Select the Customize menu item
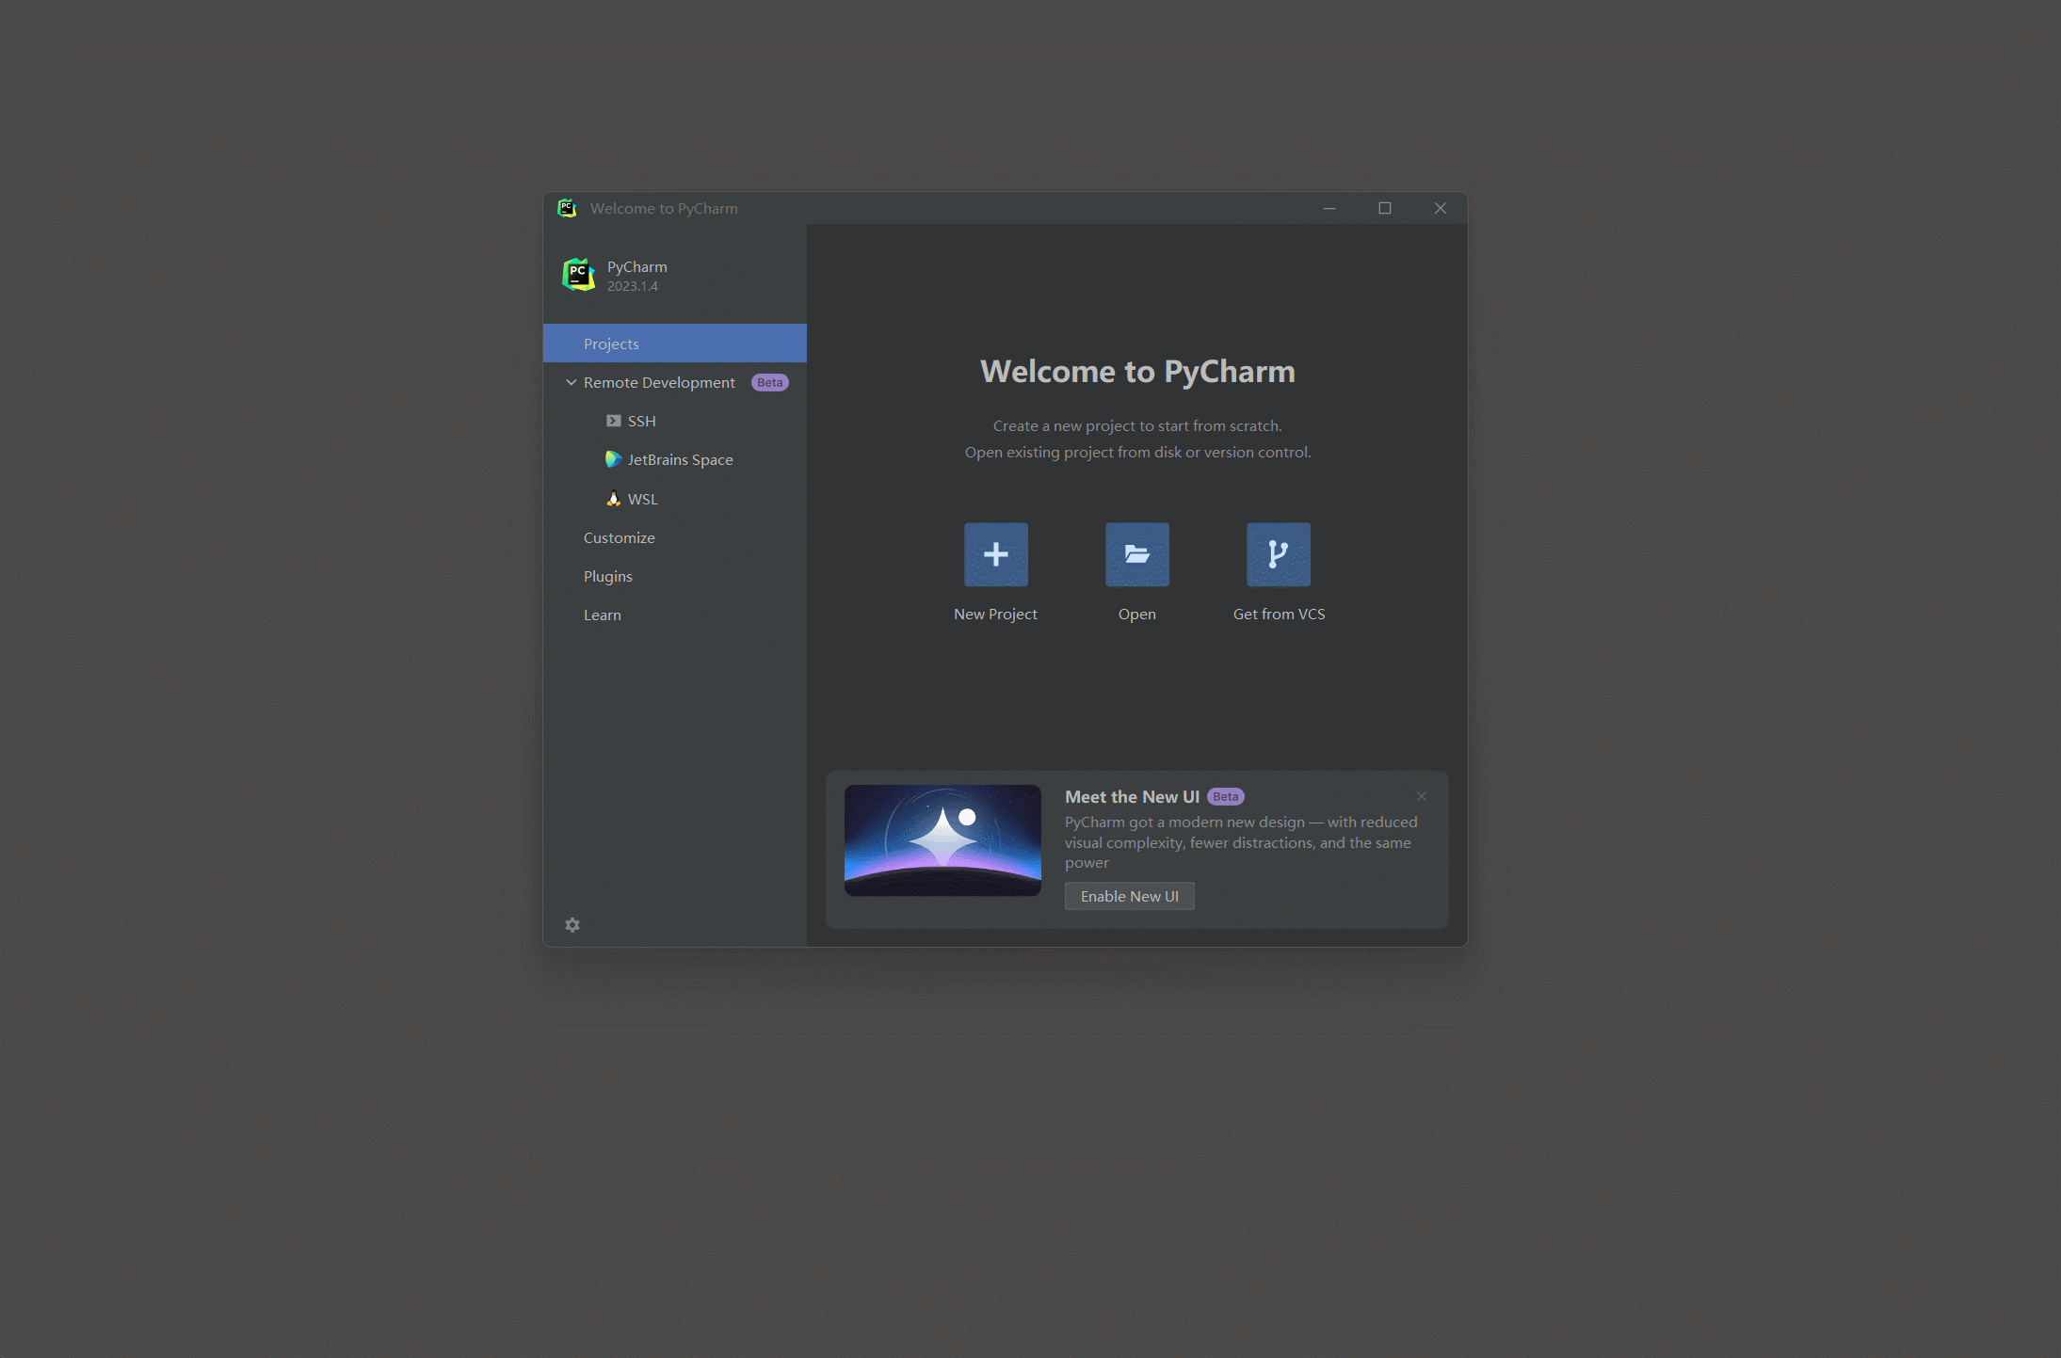The width and height of the screenshot is (2061, 1358). (x=619, y=536)
